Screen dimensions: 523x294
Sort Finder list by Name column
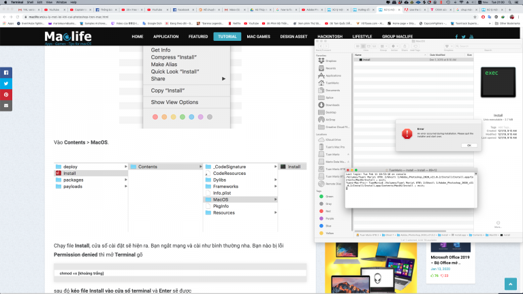click(390, 55)
